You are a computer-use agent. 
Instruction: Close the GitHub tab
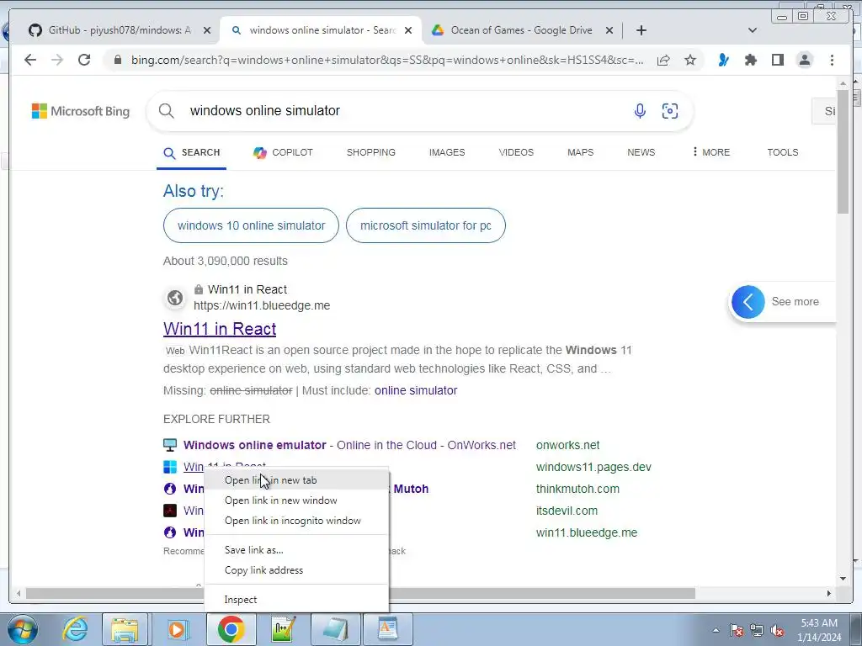[x=207, y=31]
